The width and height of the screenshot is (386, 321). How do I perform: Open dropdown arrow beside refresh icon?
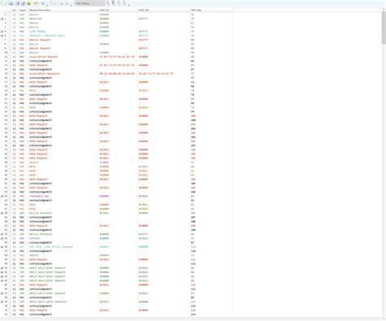coord(38,3)
